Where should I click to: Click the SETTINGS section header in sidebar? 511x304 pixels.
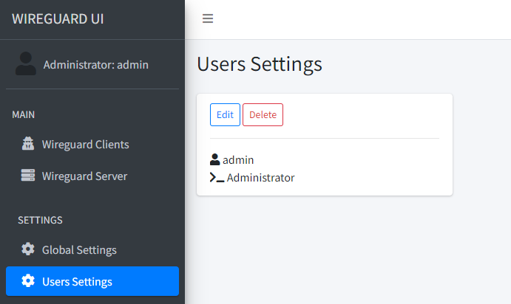pos(40,220)
